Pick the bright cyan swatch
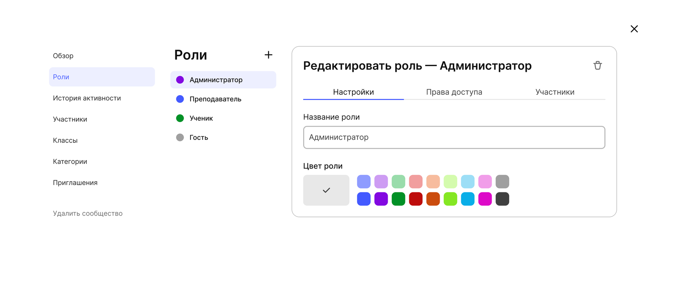 click(x=468, y=199)
